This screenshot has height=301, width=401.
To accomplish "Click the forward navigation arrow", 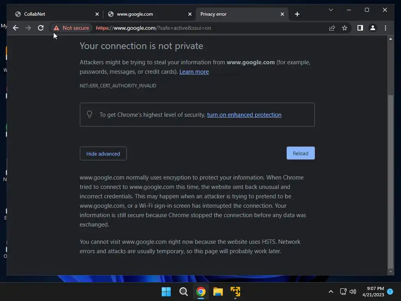I will coord(28,28).
